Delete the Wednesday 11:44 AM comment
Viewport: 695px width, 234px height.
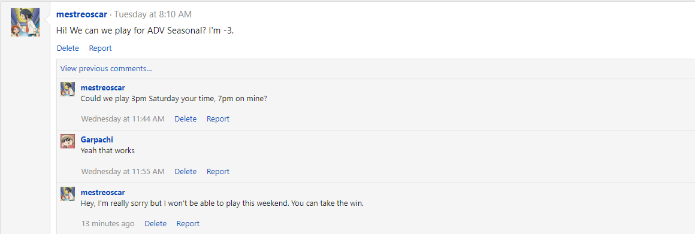pos(185,119)
